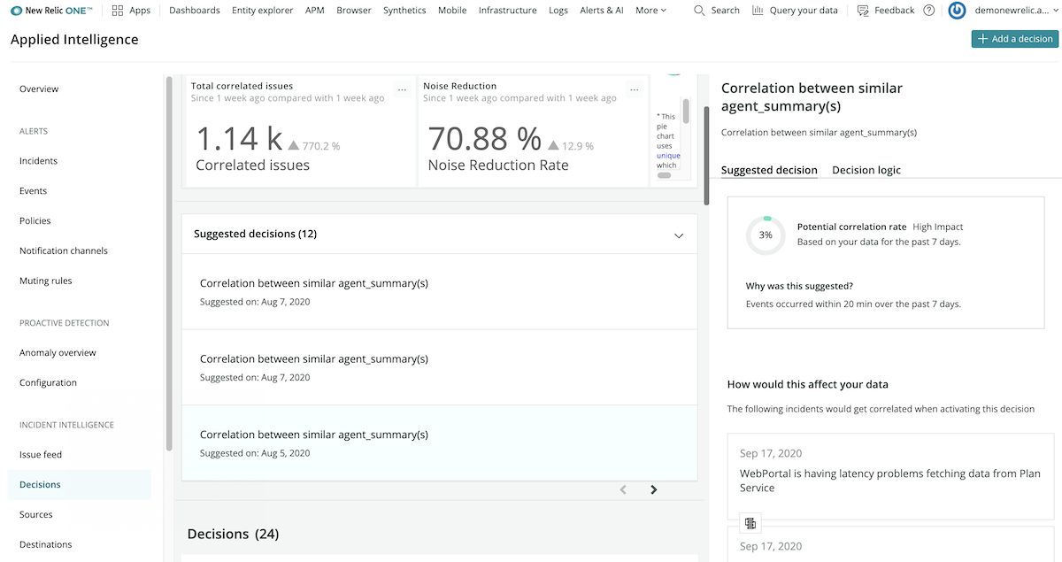Open Infrastructure from the navigation bar

point(508,11)
